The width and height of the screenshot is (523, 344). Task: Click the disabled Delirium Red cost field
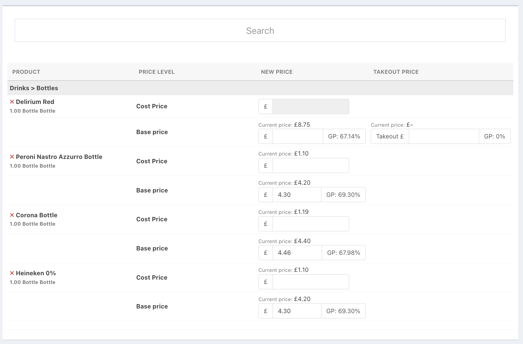(310, 107)
